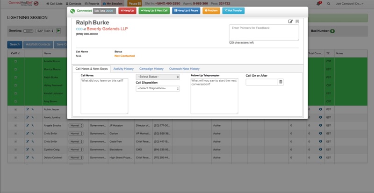Toggle the checkbox for Hailey Fromwell
Screen dimensions: 374x193
coord(16,85)
